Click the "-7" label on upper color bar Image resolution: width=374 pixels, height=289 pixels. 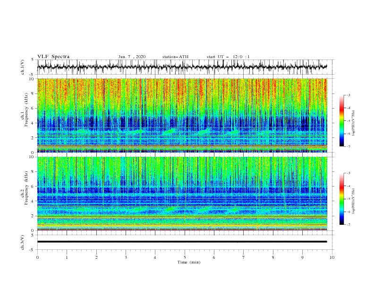[x=348, y=146]
